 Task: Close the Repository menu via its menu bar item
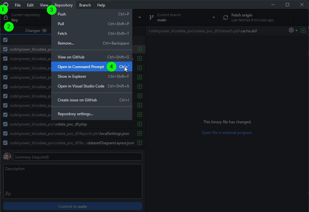(63, 5)
